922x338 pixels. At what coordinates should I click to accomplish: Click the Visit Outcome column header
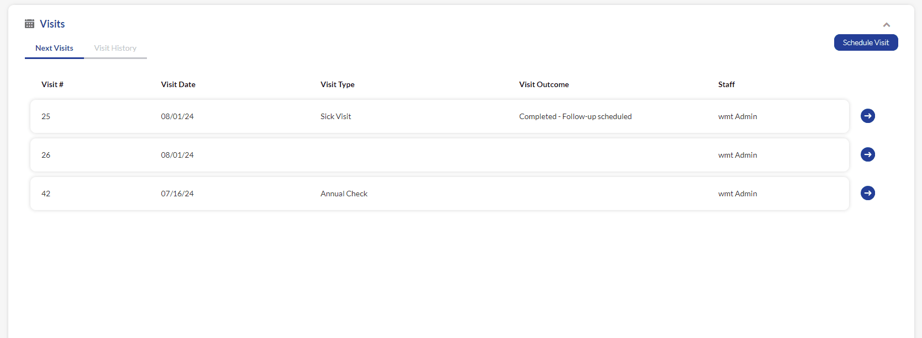coord(544,84)
